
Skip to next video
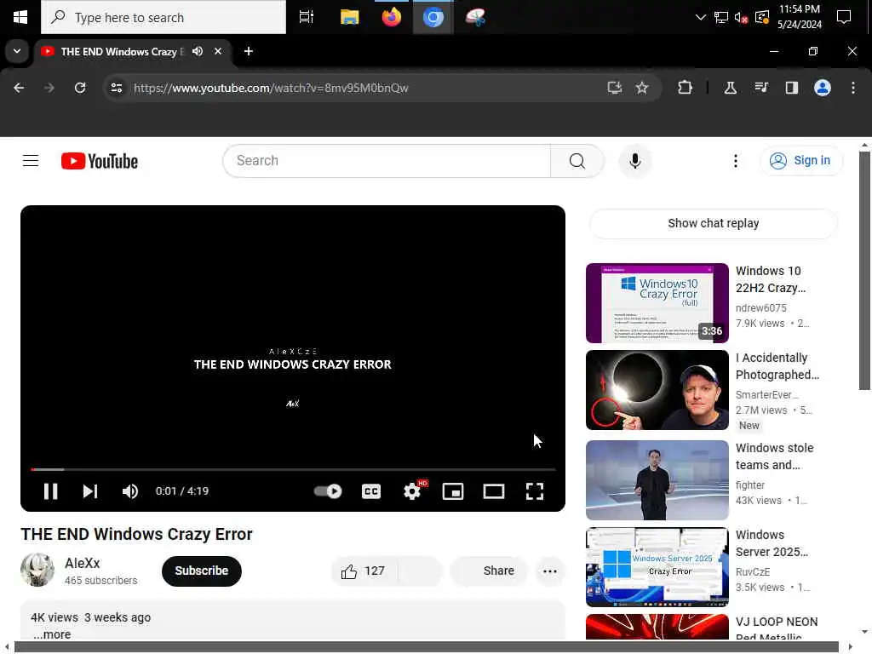[90, 491]
